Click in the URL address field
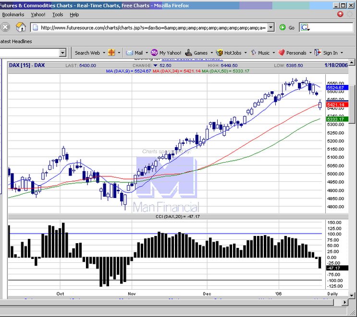 click(x=152, y=28)
